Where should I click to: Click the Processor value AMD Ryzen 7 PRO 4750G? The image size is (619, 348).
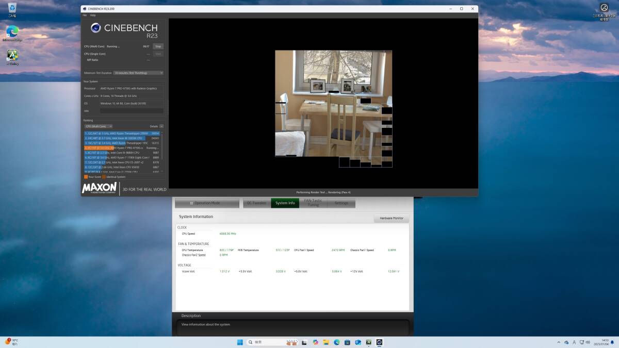click(x=128, y=89)
